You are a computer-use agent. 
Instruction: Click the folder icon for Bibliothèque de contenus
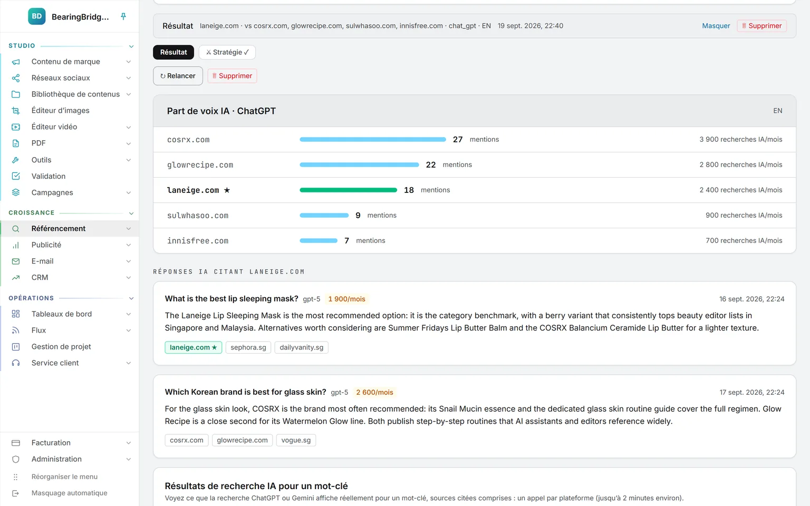[16, 94]
